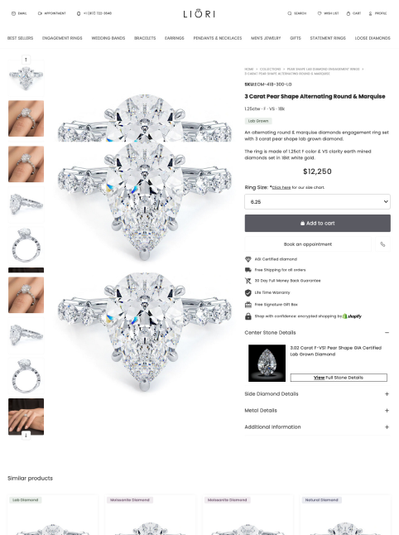
Task: Open the Search icon in header
Action: (289, 13)
